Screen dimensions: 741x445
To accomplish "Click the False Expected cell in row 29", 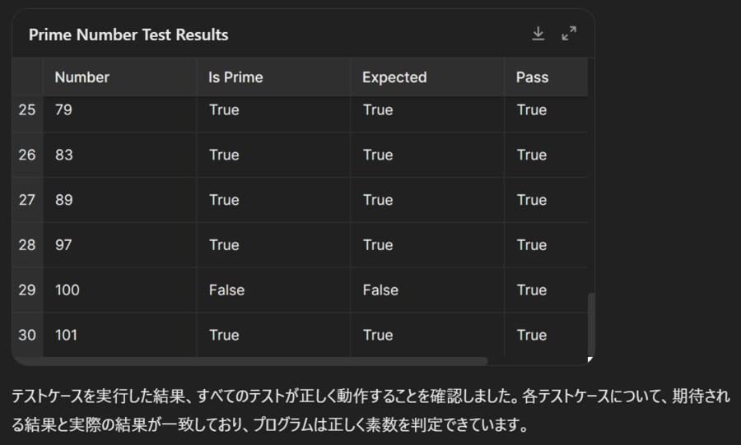I will (380, 290).
